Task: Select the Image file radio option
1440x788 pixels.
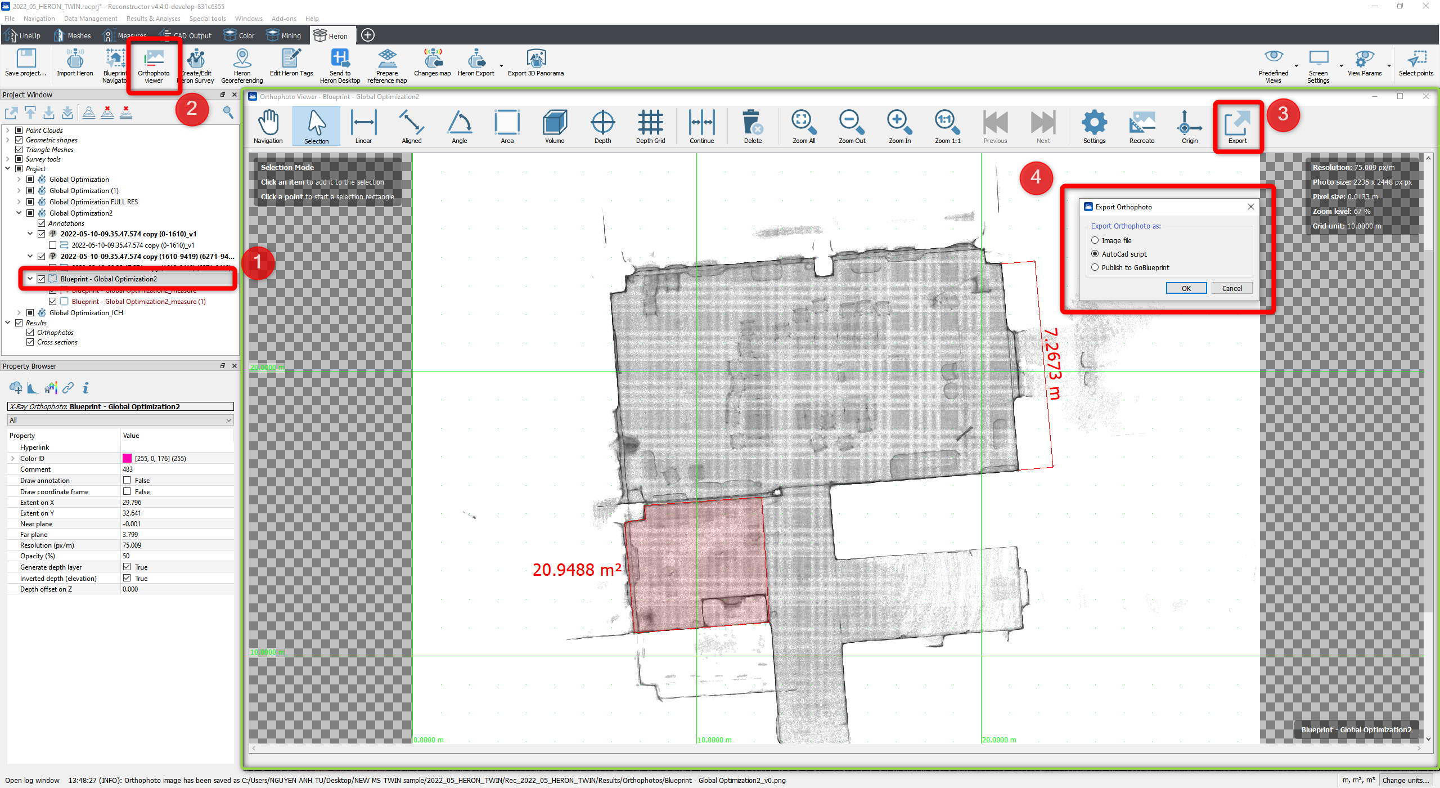Action: pyautogui.click(x=1095, y=240)
